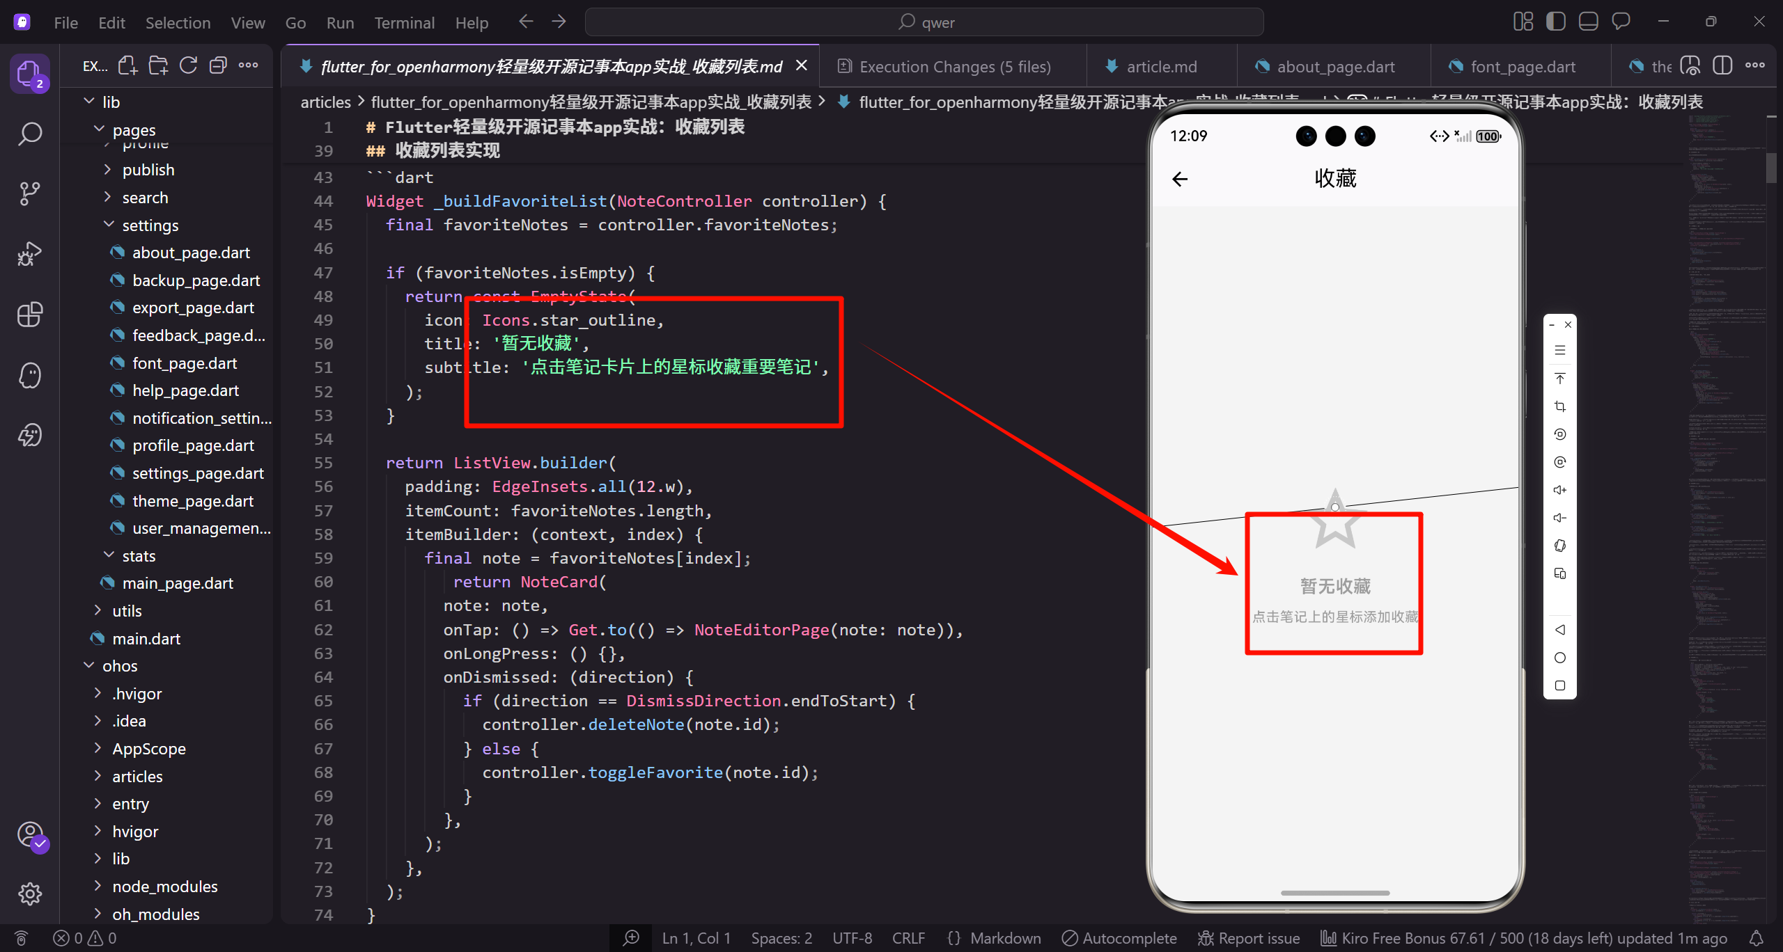Collapse the pages folder
The height and width of the screenshot is (952, 1783).
[x=99, y=129]
